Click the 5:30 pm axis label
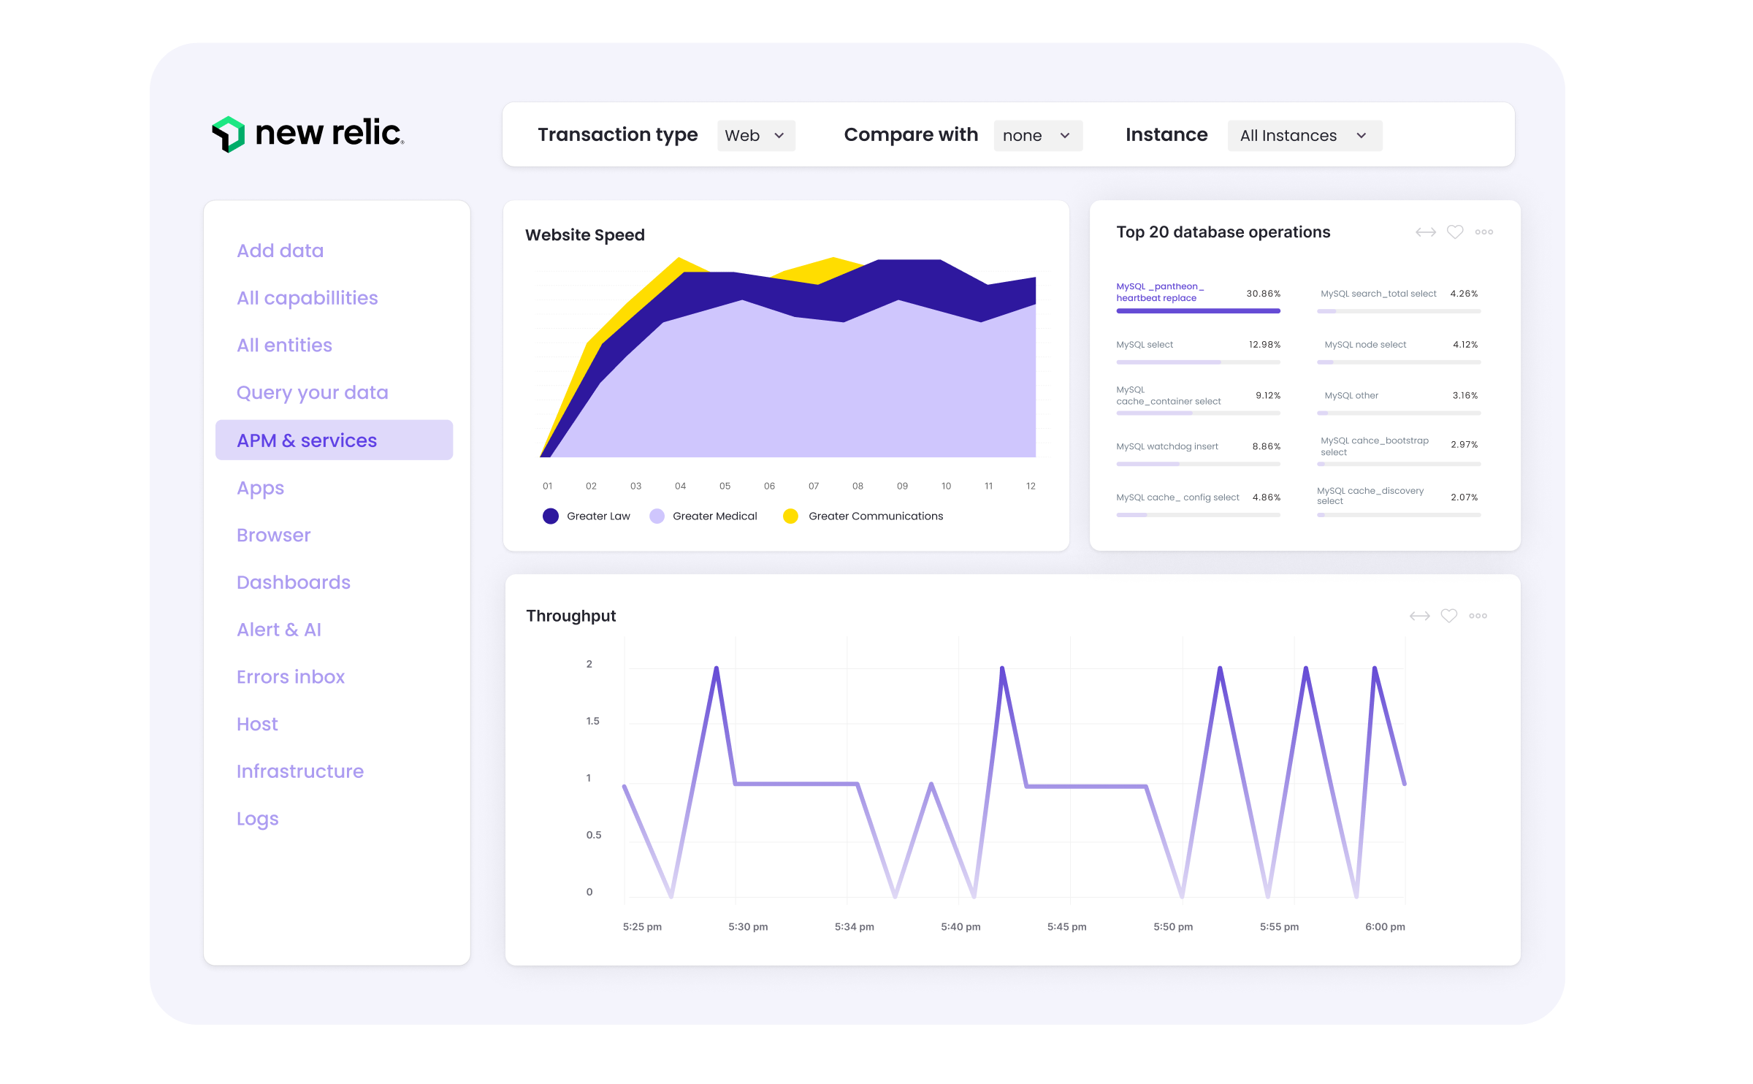Image resolution: width=1753 pixels, height=1084 pixels. 748,927
